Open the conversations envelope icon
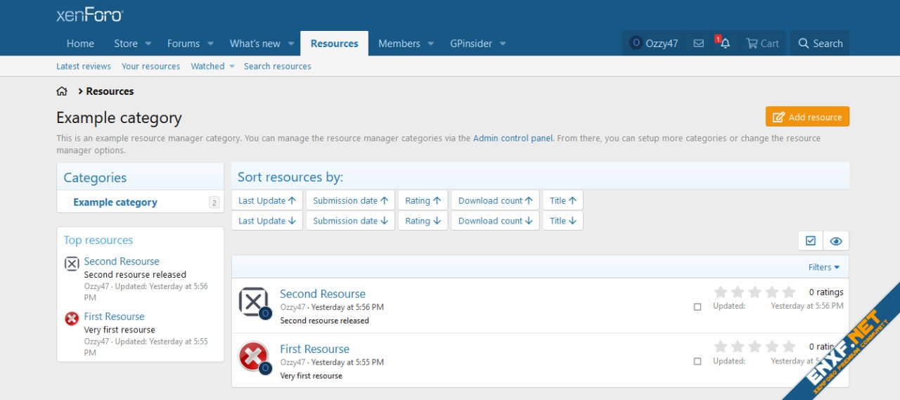This screenshot has width=900, height=400. (698, 44)
